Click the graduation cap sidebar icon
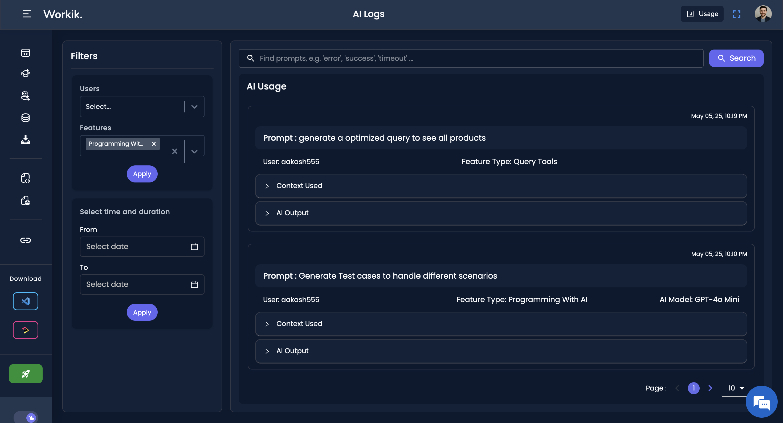The height and width of the screenshot is (423, 783). (26, 73)
